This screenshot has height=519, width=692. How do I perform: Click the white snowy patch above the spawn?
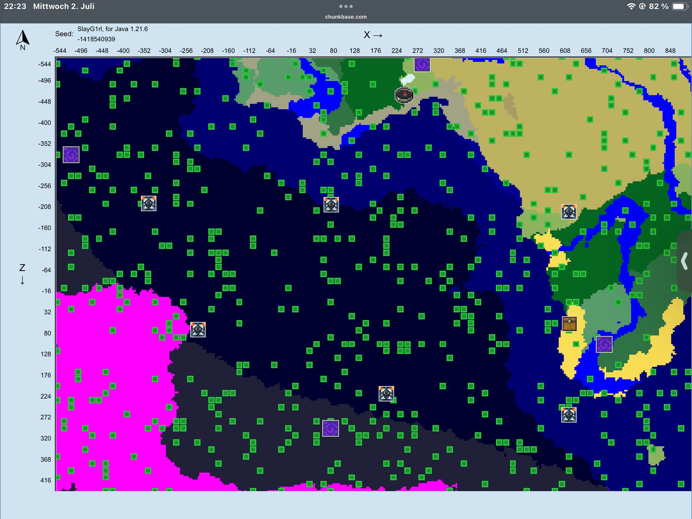click(408, 79)
